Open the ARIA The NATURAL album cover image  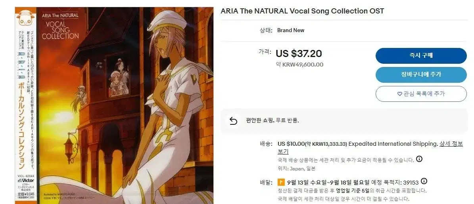pyautogui.click(x=114, y=105)
